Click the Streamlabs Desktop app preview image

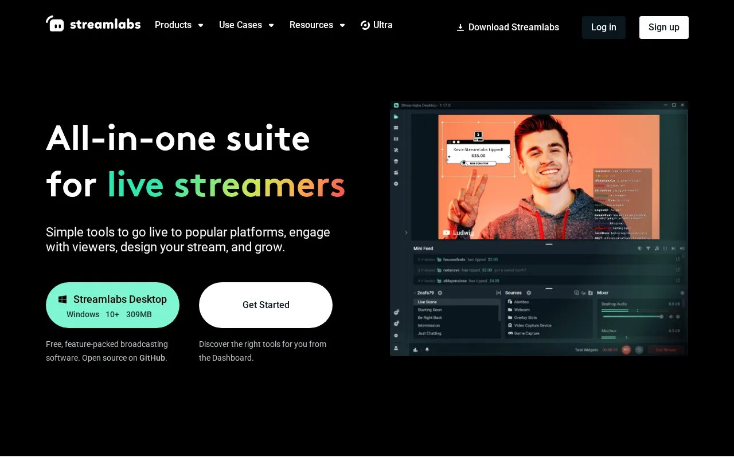pos(539,229)
